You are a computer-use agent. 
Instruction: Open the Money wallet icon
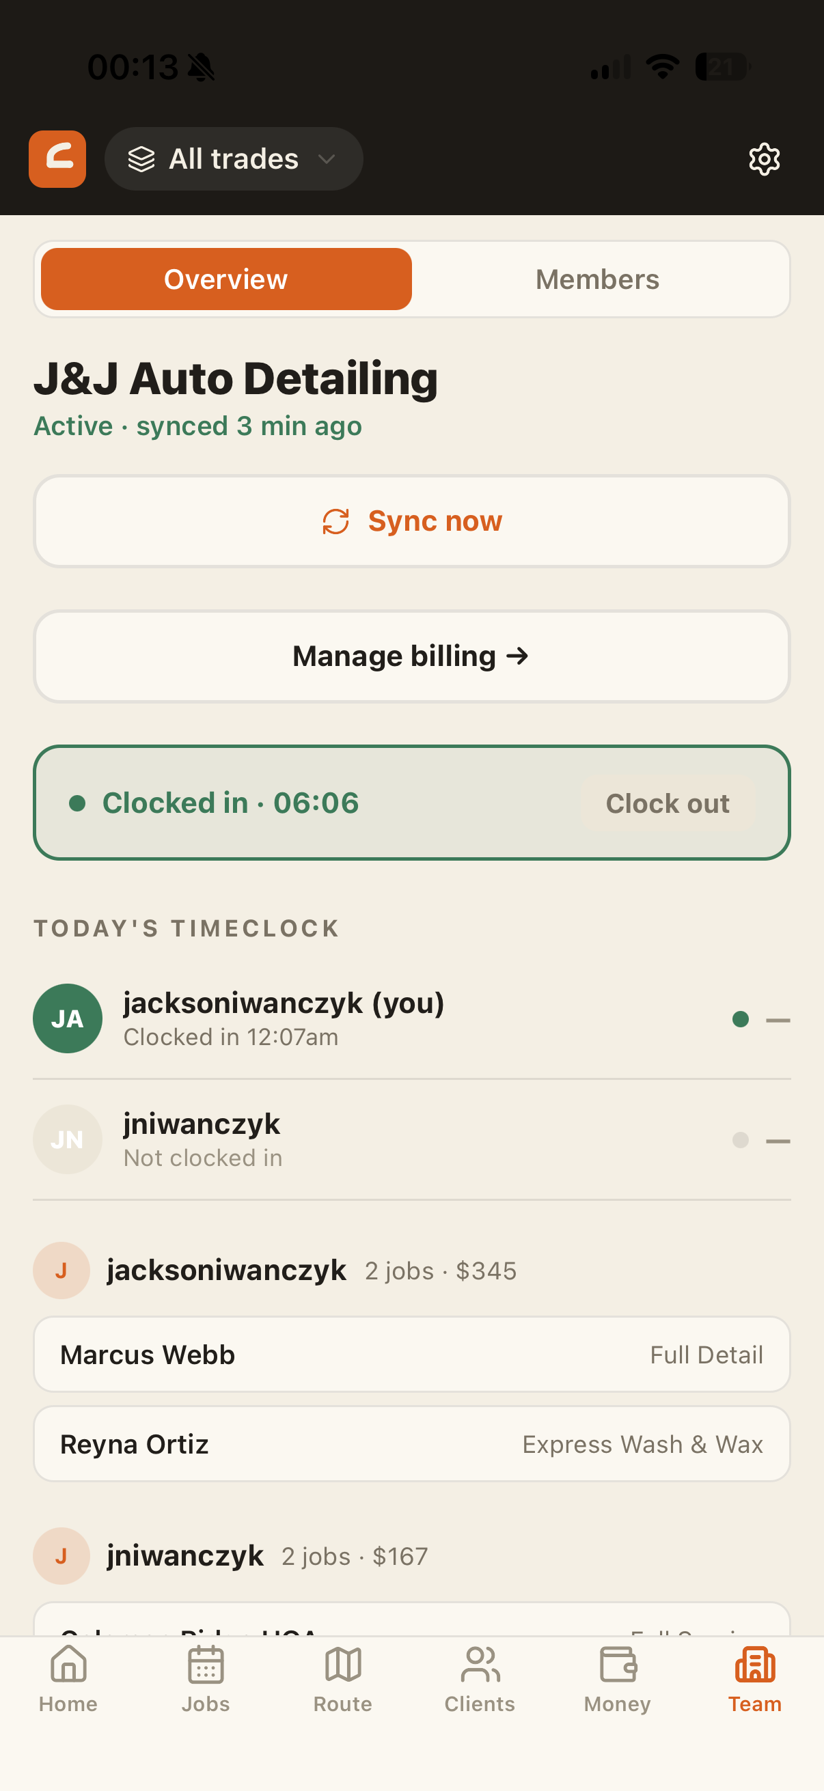click(618, 1665)
